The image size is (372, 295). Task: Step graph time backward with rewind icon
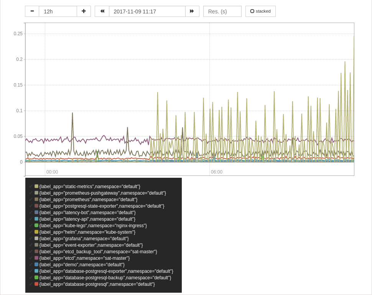click(102, 11)
